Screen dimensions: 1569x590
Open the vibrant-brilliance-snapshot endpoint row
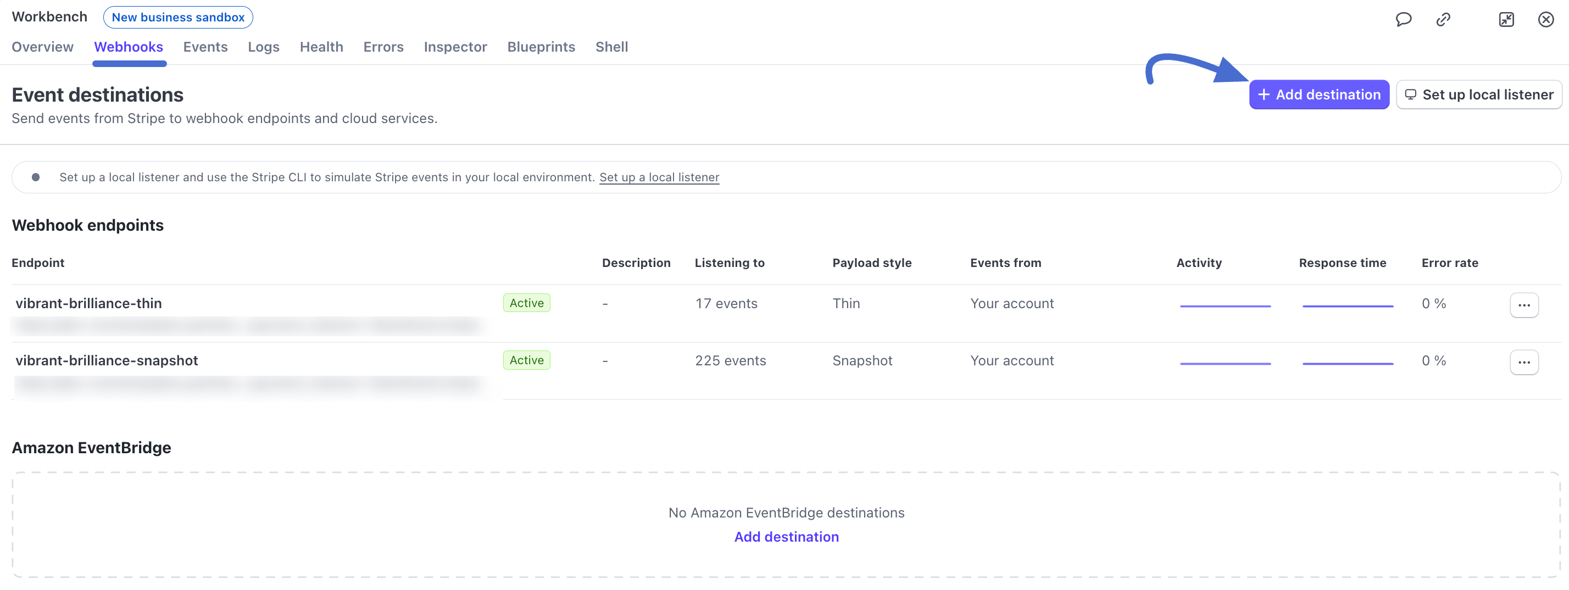point(107,360)
